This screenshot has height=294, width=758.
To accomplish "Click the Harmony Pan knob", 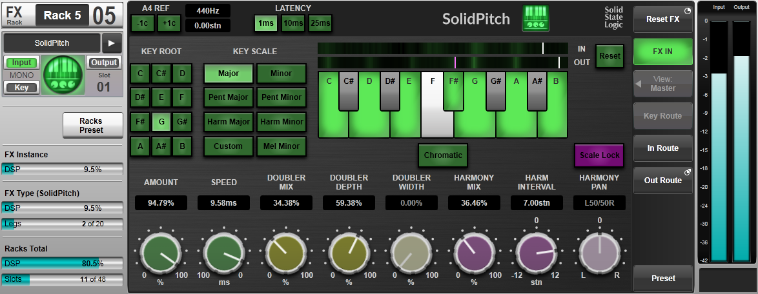I will [599, 252].
